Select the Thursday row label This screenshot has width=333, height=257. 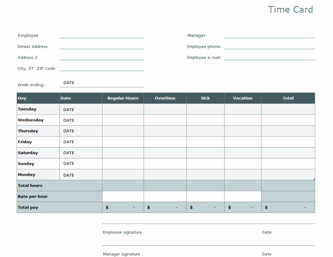pyautogui.click(x=38, y=131)
